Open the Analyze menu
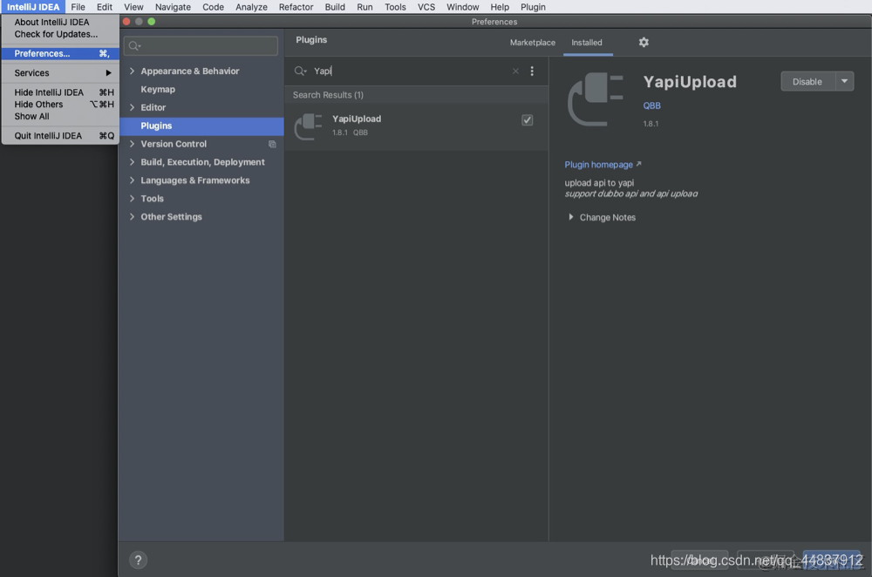This screenshot has width=872, height=577. coord(251,7)
